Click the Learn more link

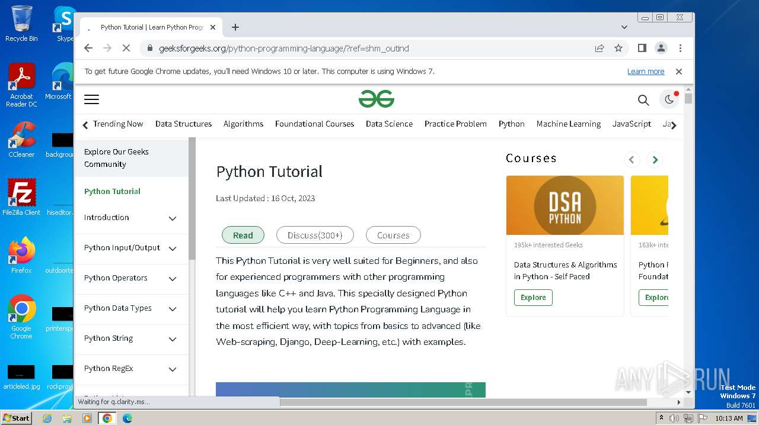(x=646, y=72)
